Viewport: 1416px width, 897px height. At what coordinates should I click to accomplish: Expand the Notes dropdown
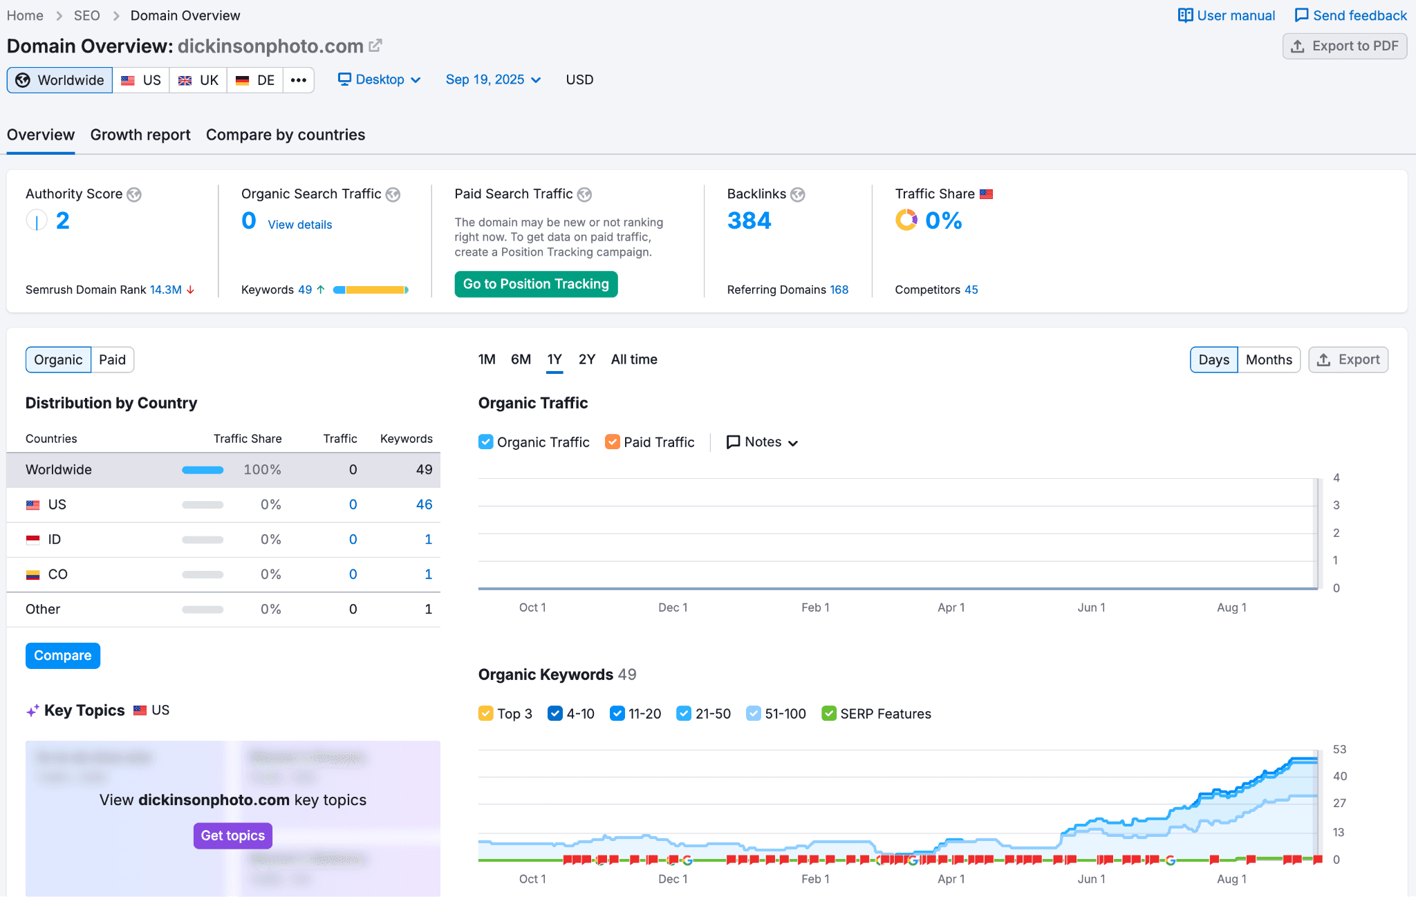(761, 442)
